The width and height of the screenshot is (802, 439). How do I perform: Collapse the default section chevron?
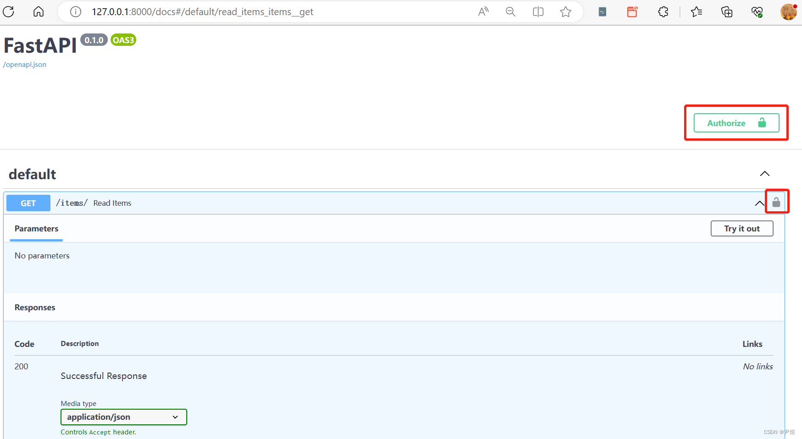(765, 174)
